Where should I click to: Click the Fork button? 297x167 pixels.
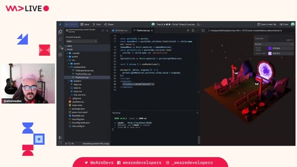point(97,25)
